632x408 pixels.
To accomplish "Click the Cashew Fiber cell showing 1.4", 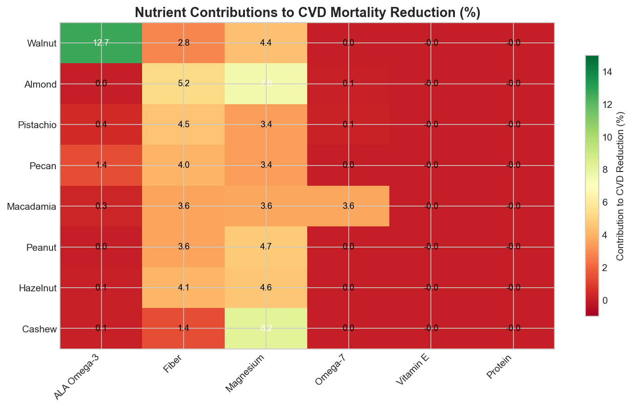I will point(183,328).
